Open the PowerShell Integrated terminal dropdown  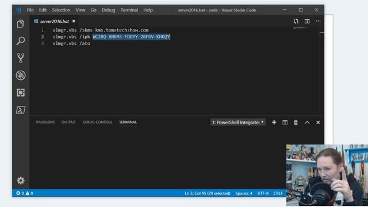(x=237, y=122)
